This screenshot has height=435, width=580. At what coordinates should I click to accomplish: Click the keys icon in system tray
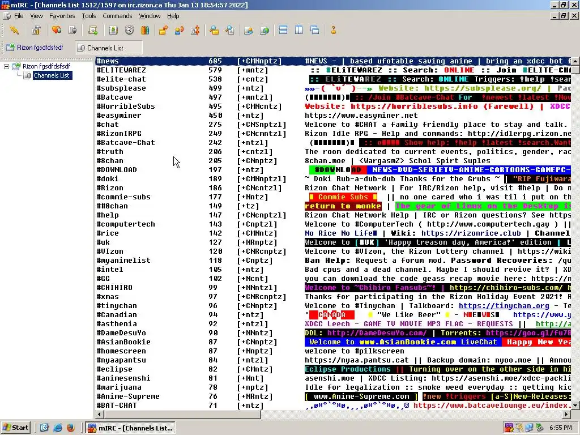tap(519, 428)
